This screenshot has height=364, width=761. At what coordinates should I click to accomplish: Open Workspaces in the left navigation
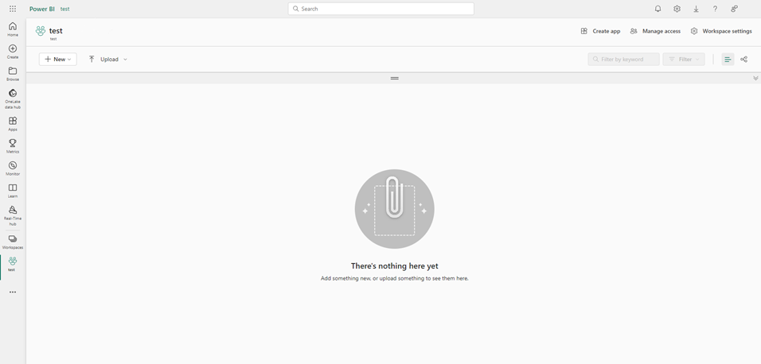click(x=13, y=242)
